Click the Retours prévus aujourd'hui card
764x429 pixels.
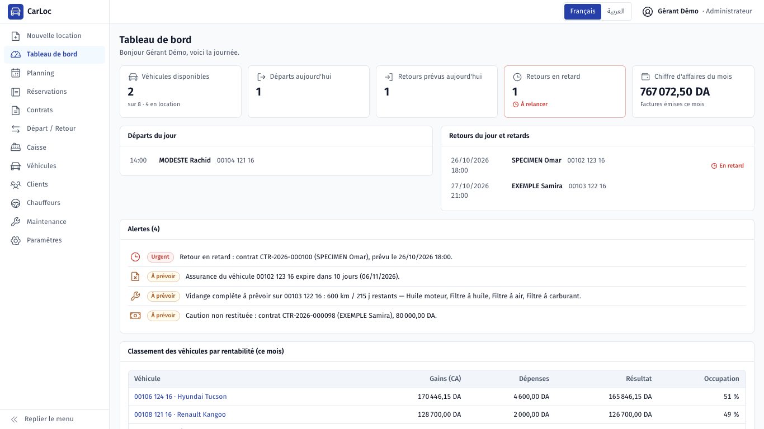(437, 92)
